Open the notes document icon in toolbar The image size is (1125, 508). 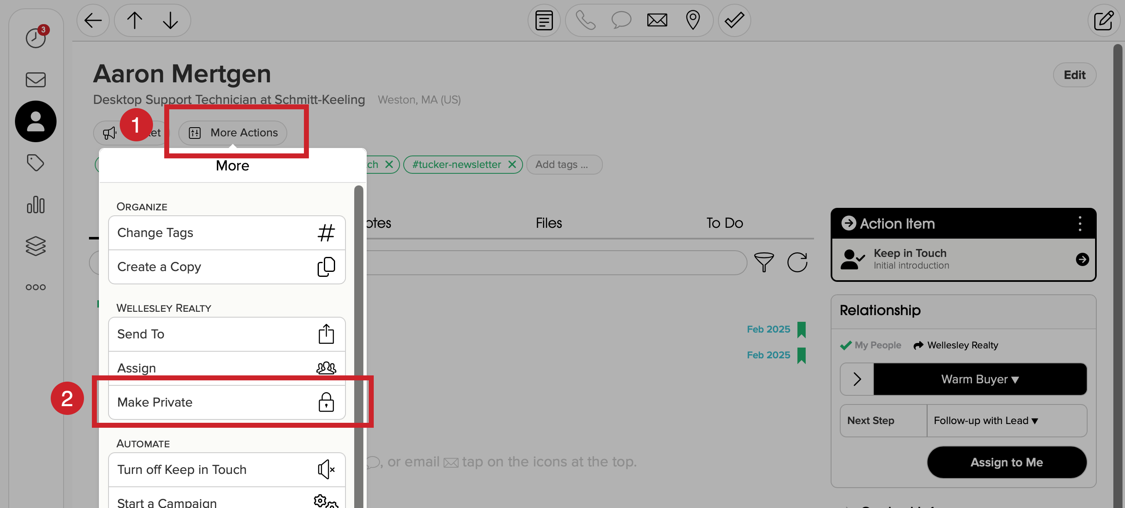(x=544, y=20)
